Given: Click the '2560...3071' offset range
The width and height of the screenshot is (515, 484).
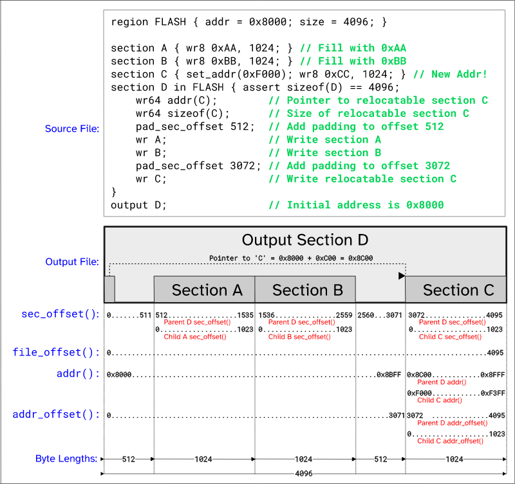Looking at the screenshot, I should coord(380,315).
